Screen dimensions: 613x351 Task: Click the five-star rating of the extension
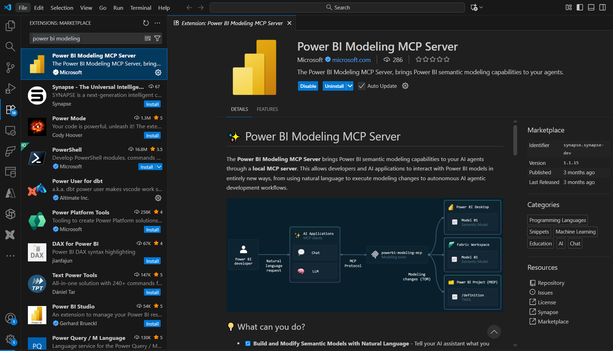432,60
